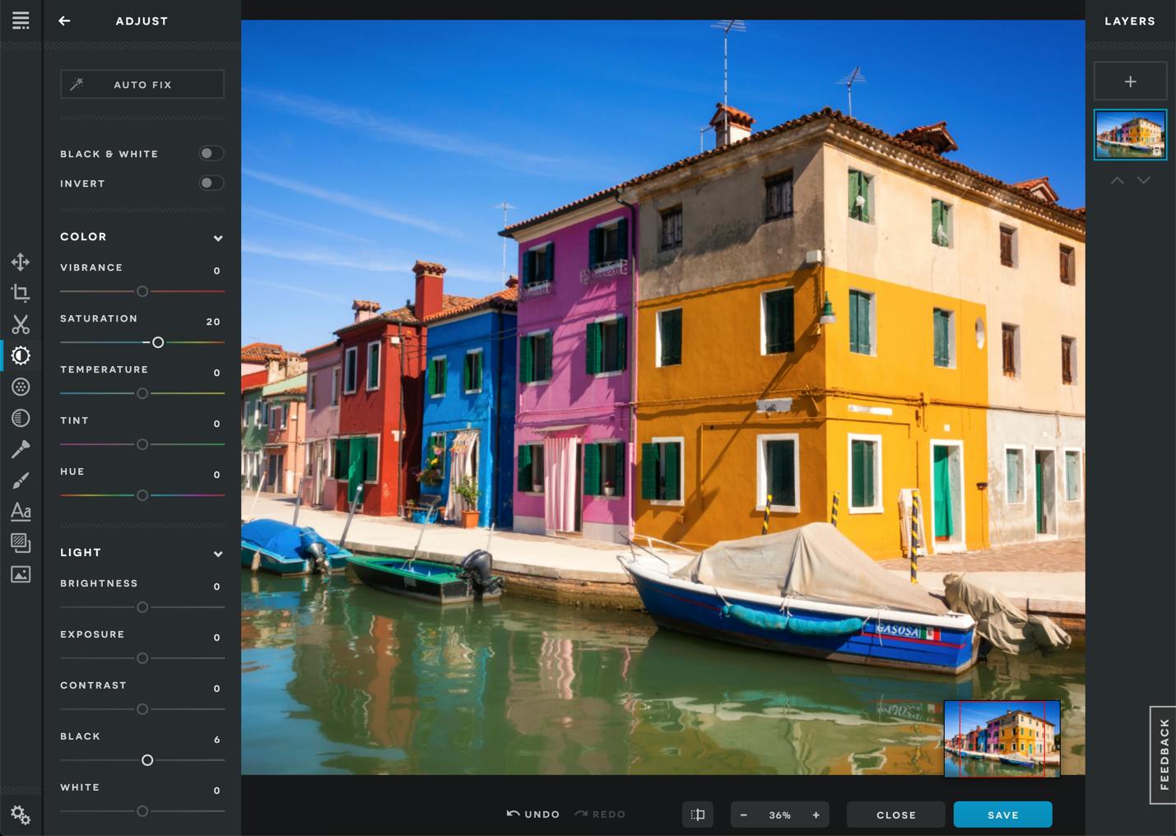Zoom out with the minus button
This screenshot has width=1176, height=836.
[x=743, y=815]
